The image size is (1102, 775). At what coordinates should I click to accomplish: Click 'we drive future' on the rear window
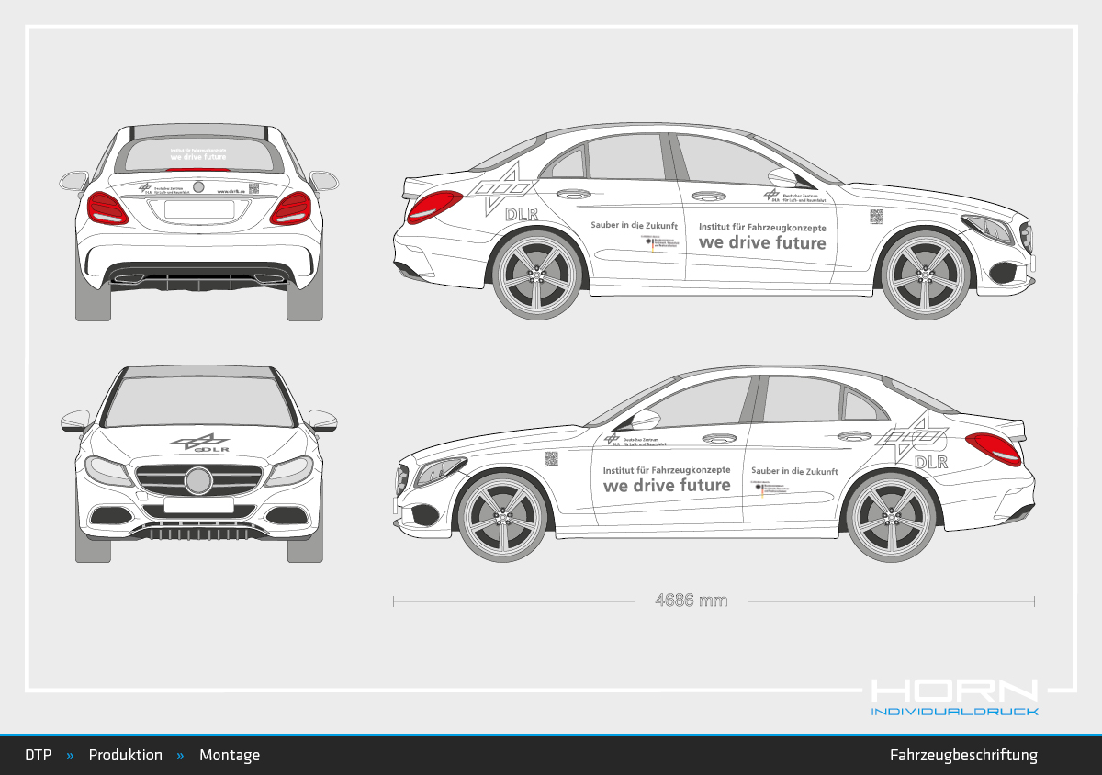point(199,157)
